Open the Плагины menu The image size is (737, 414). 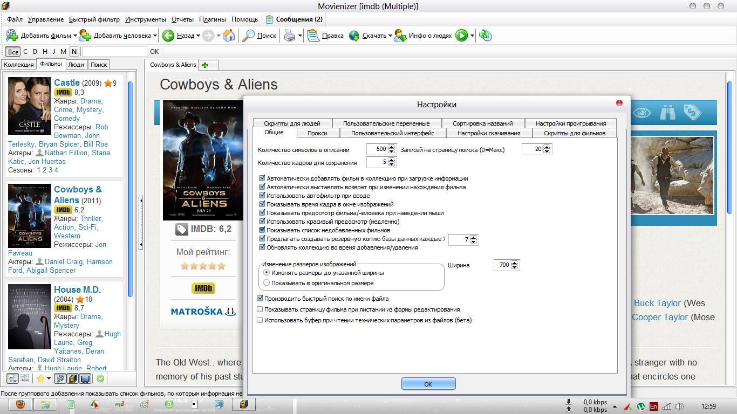click(x=213, y=19)
